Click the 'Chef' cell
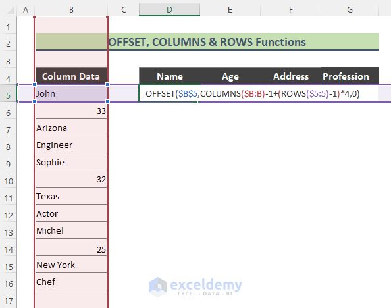391x308 pixels. 71,282
